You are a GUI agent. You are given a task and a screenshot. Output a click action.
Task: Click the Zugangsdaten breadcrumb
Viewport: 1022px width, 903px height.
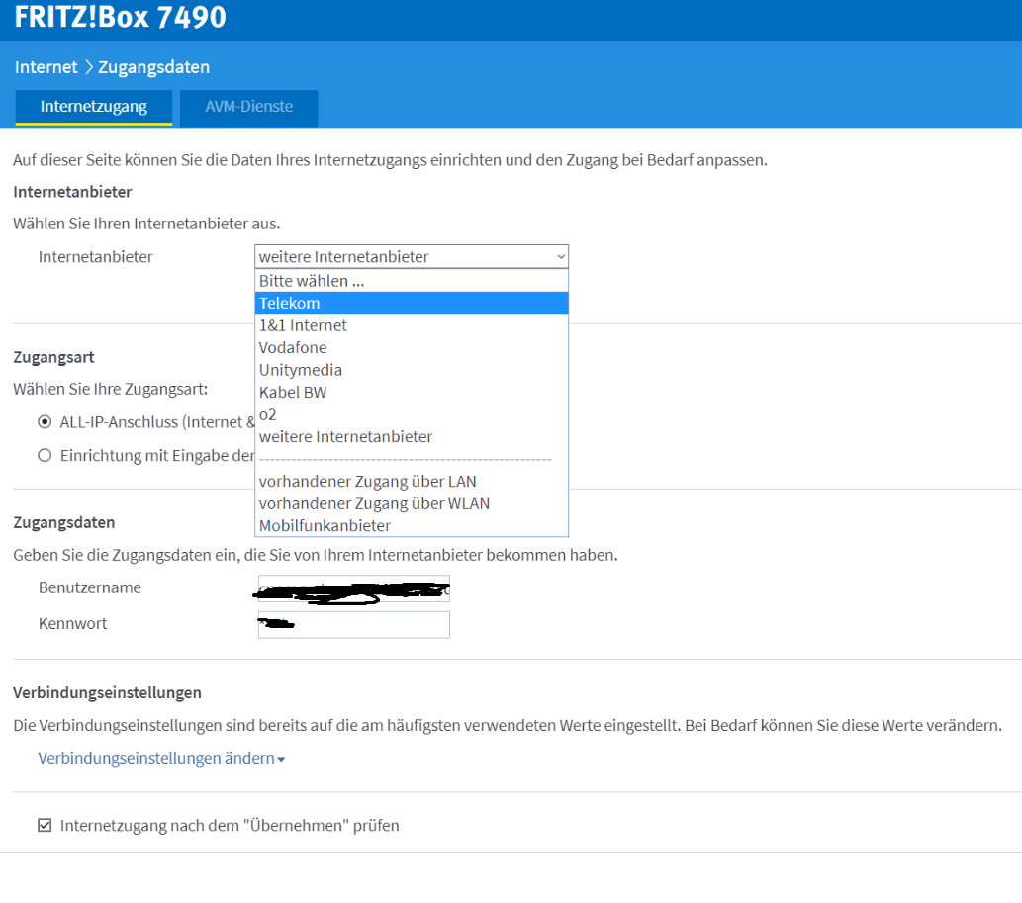pyautogui.click(x=153, y=67)
